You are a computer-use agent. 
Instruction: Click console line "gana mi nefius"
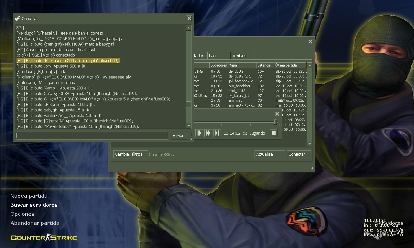46,83
